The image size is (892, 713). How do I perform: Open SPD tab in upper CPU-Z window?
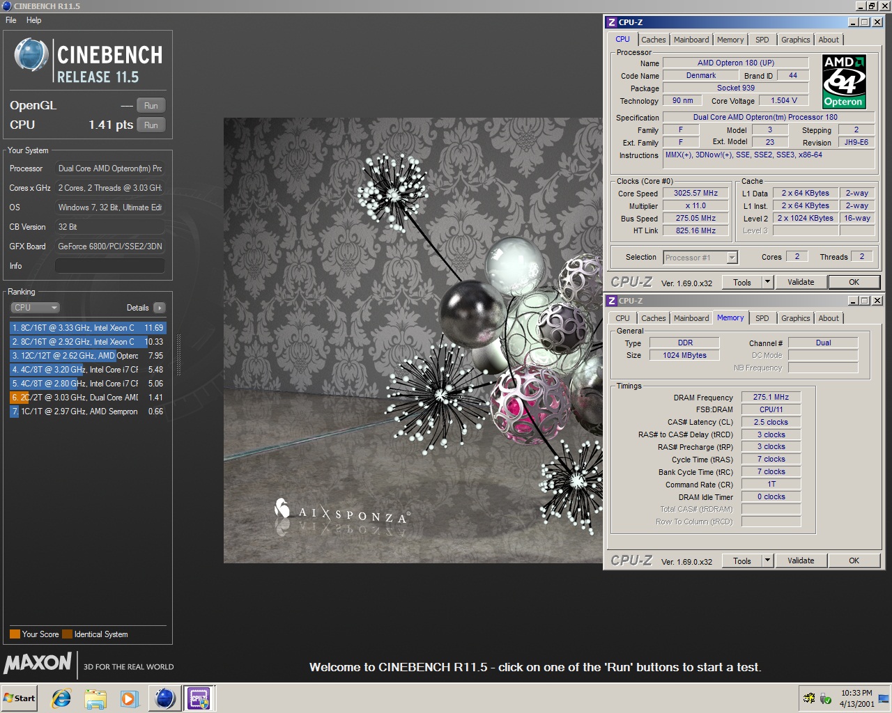point(762,40)
